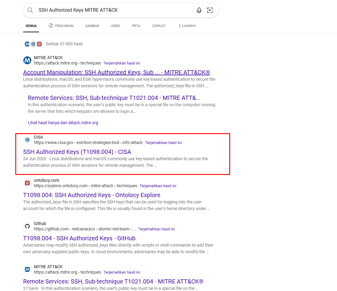
Task: Open the Copilot tab
Action: click(x=159, y=26)
